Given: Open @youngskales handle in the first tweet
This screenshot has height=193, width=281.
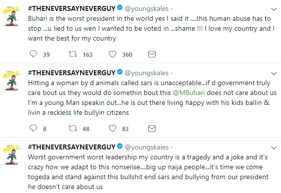Looking at the screenshot, I should point(147,8).
